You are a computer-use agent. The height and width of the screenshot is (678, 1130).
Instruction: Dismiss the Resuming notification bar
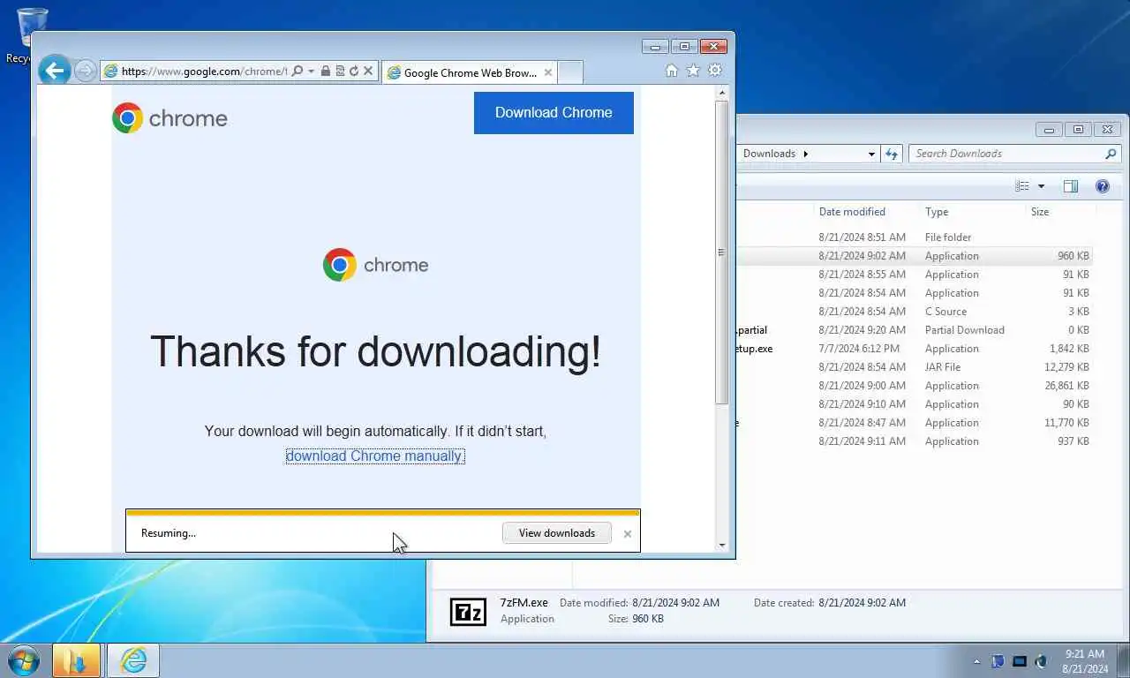tap(627, 533)
